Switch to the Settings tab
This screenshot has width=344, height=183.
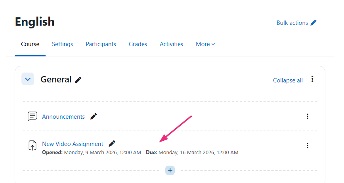pyautogui.click(x=63, y=44)
